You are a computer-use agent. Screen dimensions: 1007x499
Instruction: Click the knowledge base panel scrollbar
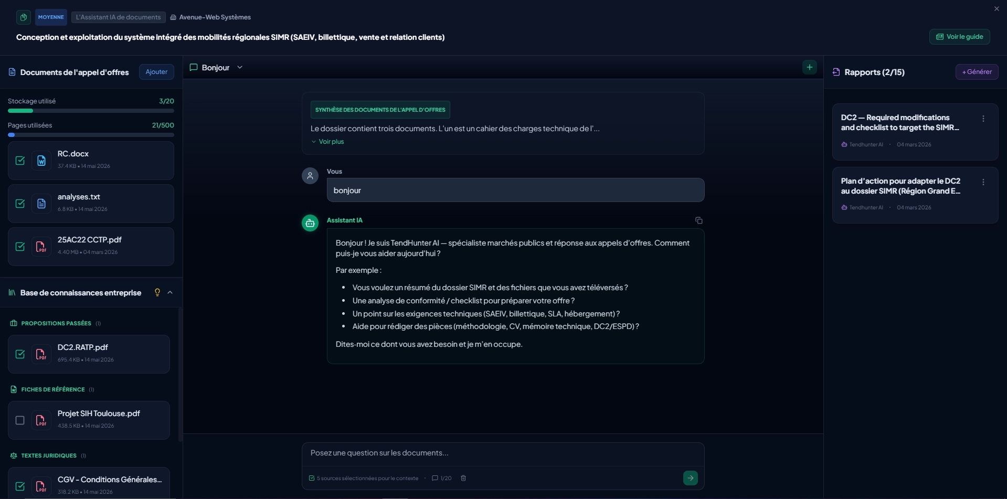[181, 375]
